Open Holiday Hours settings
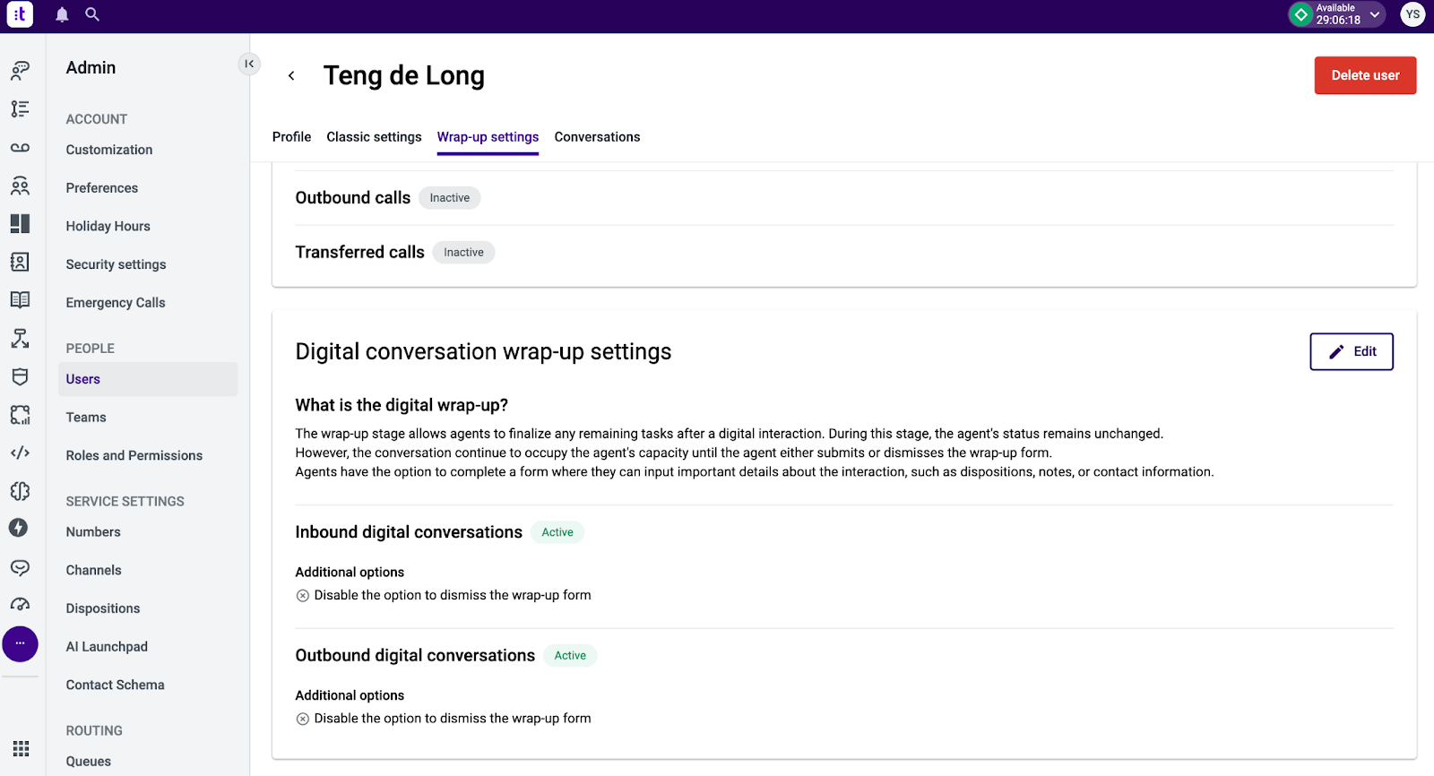Viewport: 1434px width, 776px height. [108, 227]
